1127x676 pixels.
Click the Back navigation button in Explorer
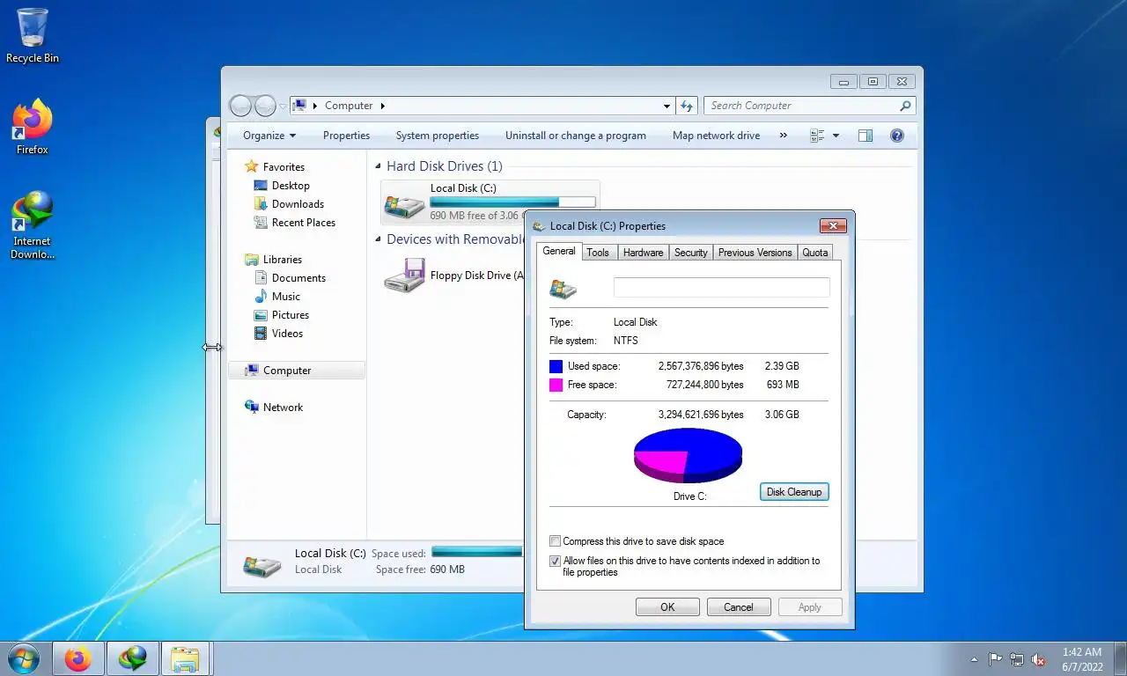coord(240,106)
